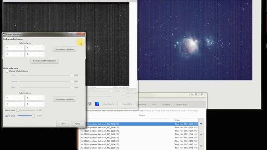Increment bottom-left White reference spin box

(22, 104)
